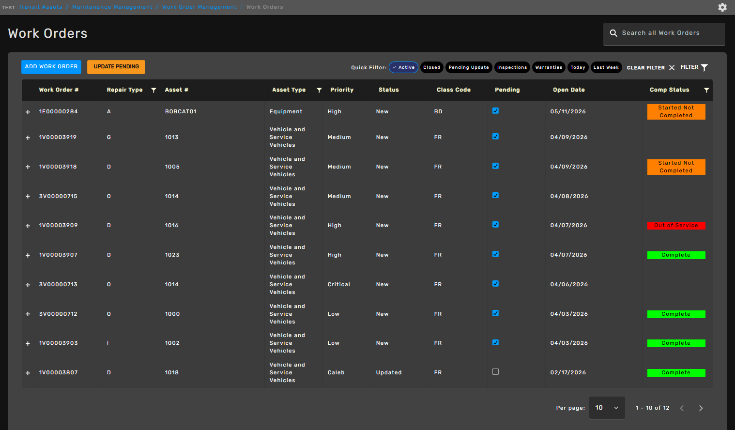Image resolution: width=735 pixels, height=430 pixels.
Task: Click the BD class code cell
Action: click(x=438, y=112)
